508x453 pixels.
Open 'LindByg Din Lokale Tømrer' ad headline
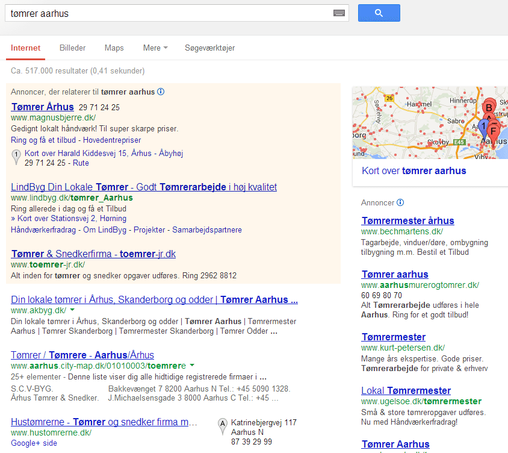click(144, 187)
